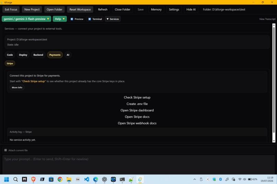This screenshot has width=277, height=184.
Task: Open Visual Studio Code taskbar icon
Action: (x=87, y=179)
